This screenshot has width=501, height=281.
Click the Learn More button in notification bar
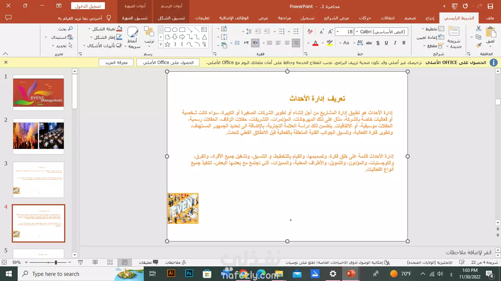[x=116, y=63]
